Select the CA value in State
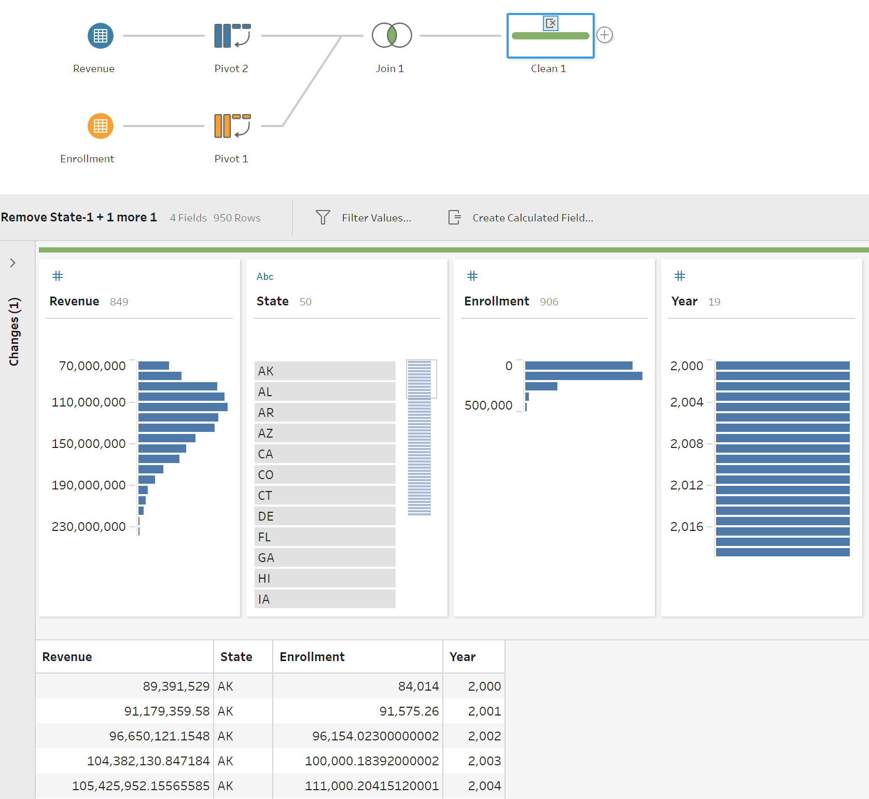This screenshot has width=869, height=799. click(325, 454)
